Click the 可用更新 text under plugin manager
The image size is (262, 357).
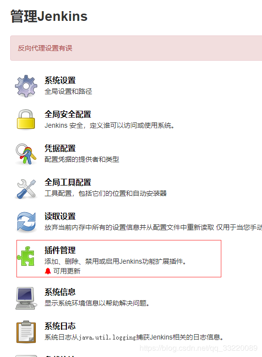click(x=67, y=271)
